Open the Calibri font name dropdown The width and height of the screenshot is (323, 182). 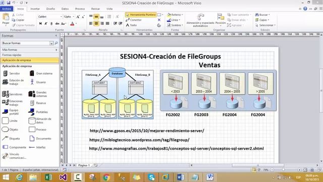tap(61, 17)
